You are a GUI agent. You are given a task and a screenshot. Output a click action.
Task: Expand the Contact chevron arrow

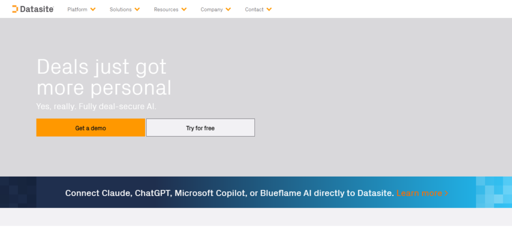pyautogui.click(x=269, y=9)
